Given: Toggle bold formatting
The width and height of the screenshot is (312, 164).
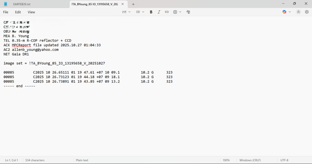Looking at the screenshot, I should (151, 12).
